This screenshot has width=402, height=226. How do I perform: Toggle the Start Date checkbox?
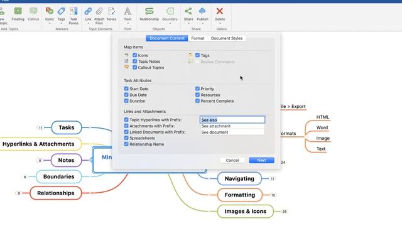coord(126,89)
